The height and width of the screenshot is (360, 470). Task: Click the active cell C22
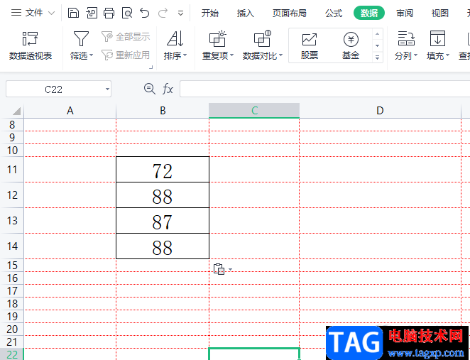(254, 354)
